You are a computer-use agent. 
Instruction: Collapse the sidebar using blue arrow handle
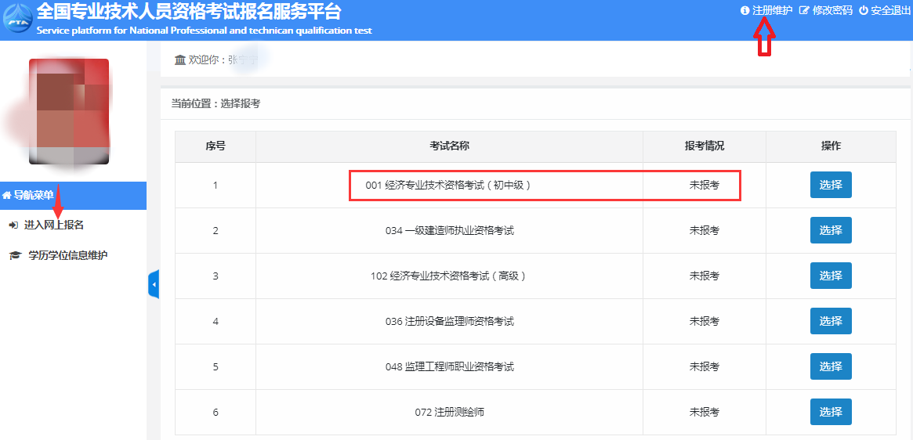(154, 284)
